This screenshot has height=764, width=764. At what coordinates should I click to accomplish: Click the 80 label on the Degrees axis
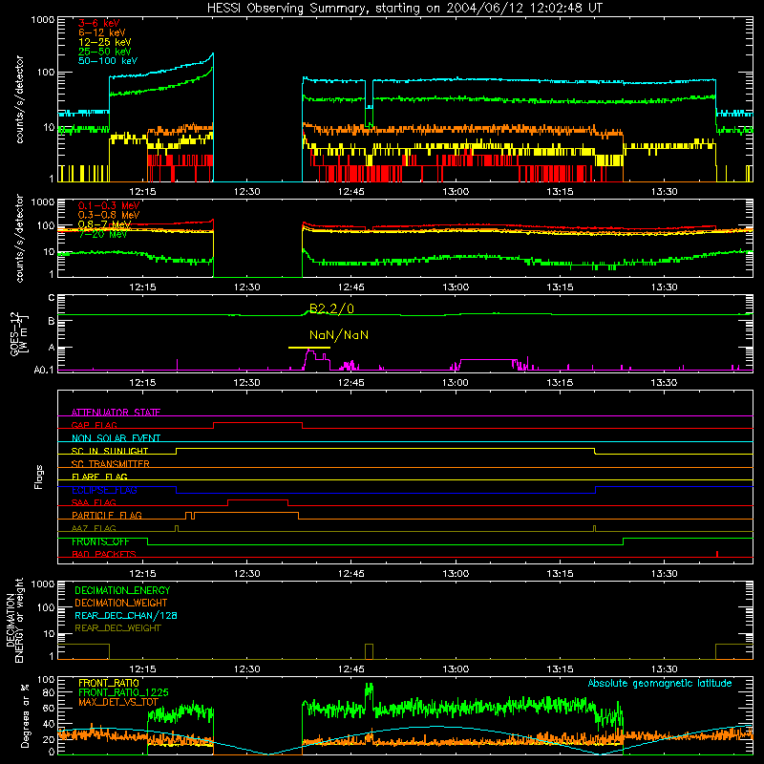pos(49,692)
